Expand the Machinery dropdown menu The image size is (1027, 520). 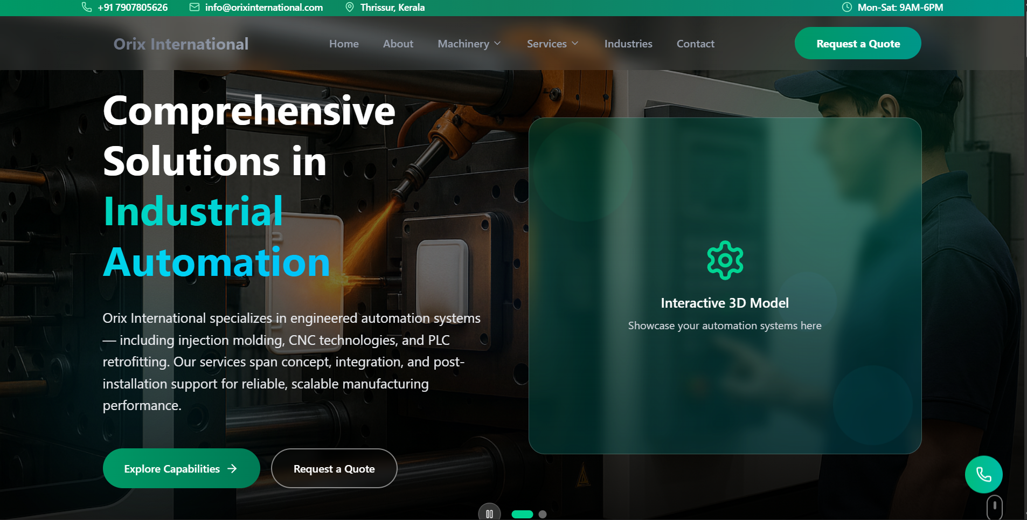469,44
